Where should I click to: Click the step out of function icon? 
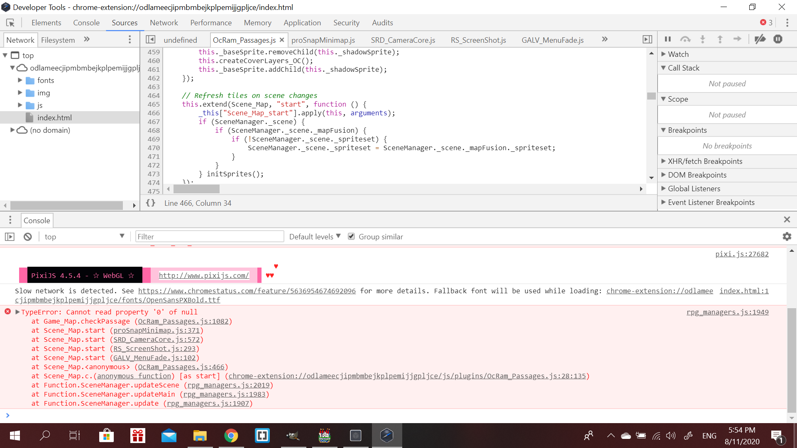coord(720,39)
